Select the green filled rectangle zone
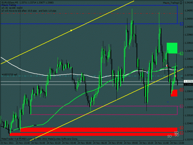This screenshot has width=193, height=145. [172, 48]
